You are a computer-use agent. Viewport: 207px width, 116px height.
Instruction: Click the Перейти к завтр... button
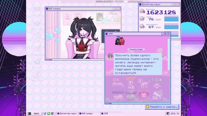tap(162, 107)
